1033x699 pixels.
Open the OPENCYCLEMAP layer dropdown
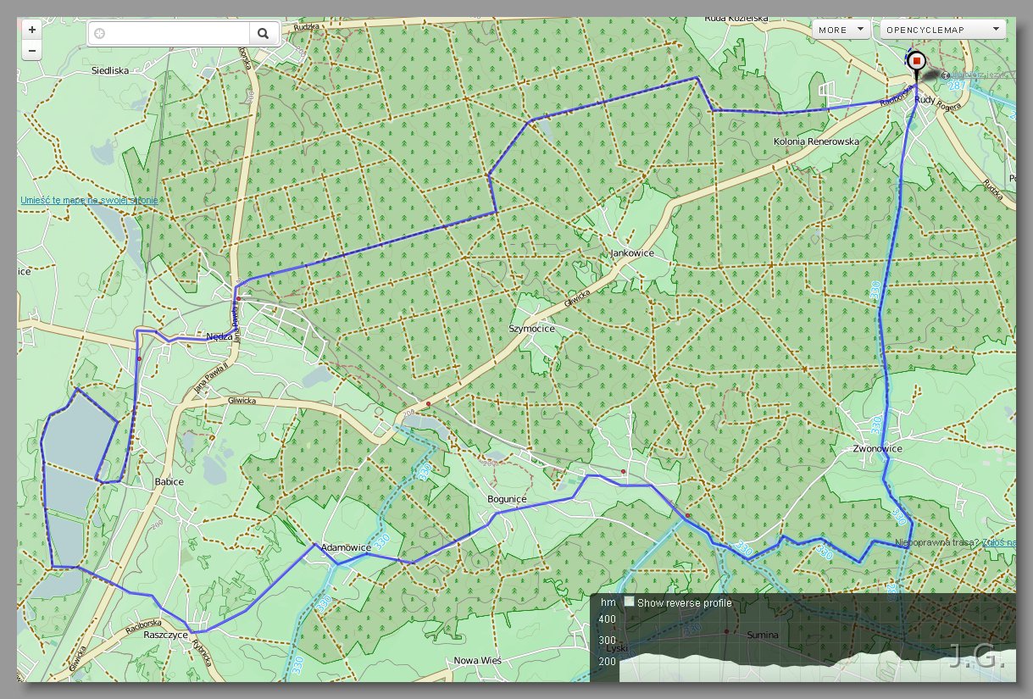(942, 30)
